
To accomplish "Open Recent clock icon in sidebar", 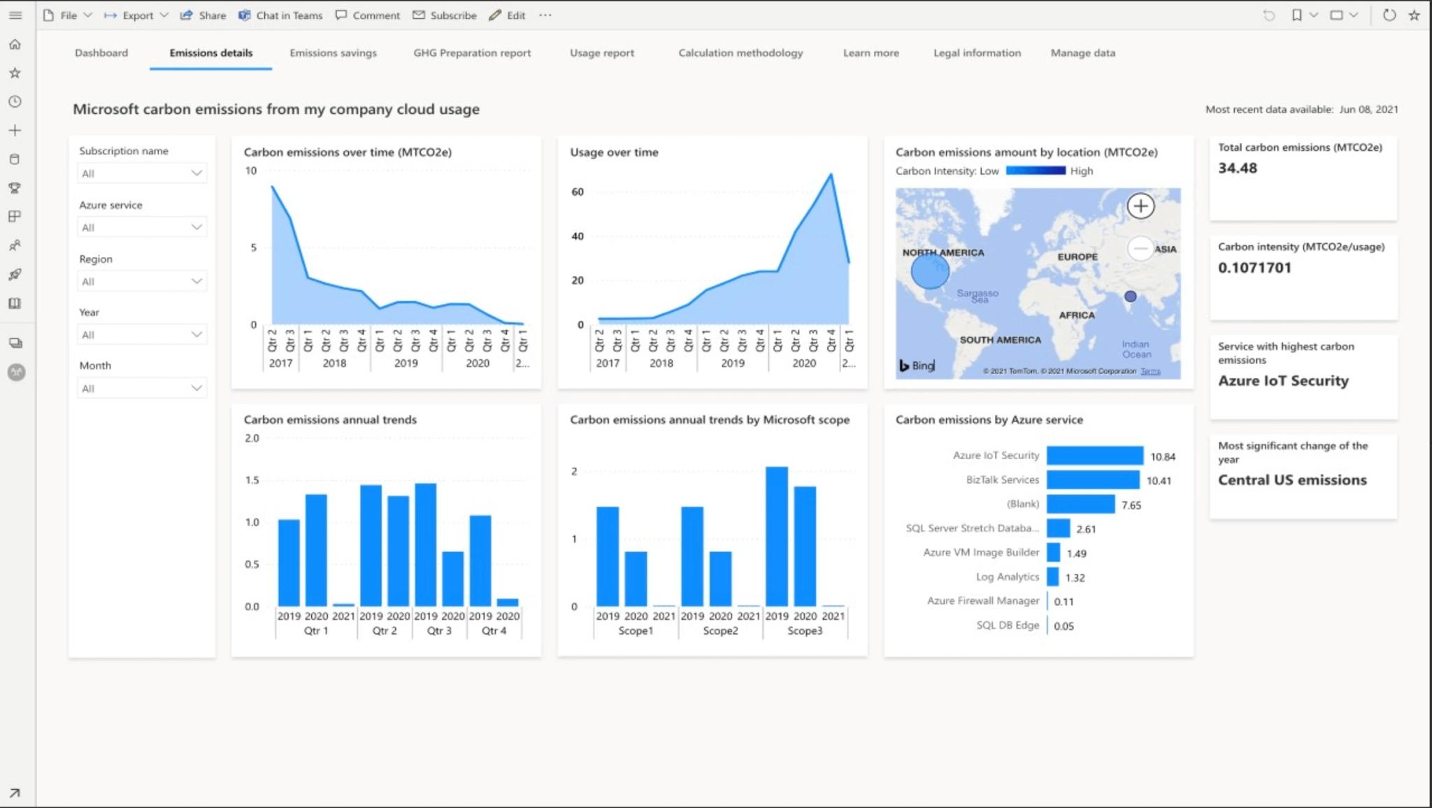I will [15, 101].
